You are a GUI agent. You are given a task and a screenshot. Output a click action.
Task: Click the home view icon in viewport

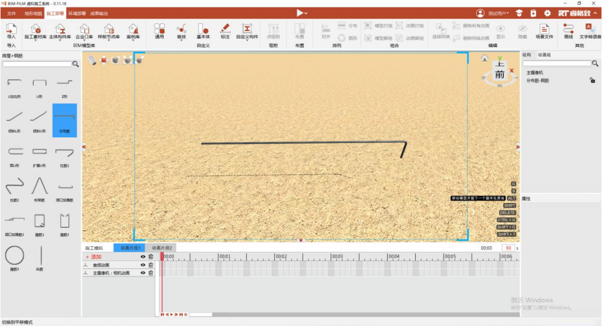tap(485, 58)
